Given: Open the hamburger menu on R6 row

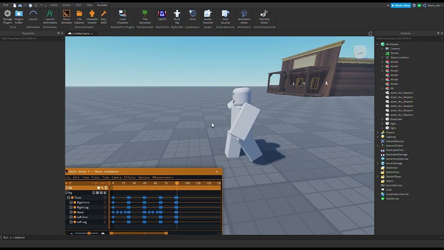Looking at the screenshot, I should (106, 188).
